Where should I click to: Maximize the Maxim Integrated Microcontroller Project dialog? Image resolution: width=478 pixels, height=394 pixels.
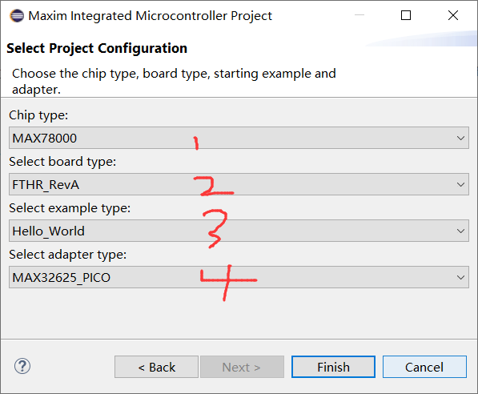click(406, 15)
